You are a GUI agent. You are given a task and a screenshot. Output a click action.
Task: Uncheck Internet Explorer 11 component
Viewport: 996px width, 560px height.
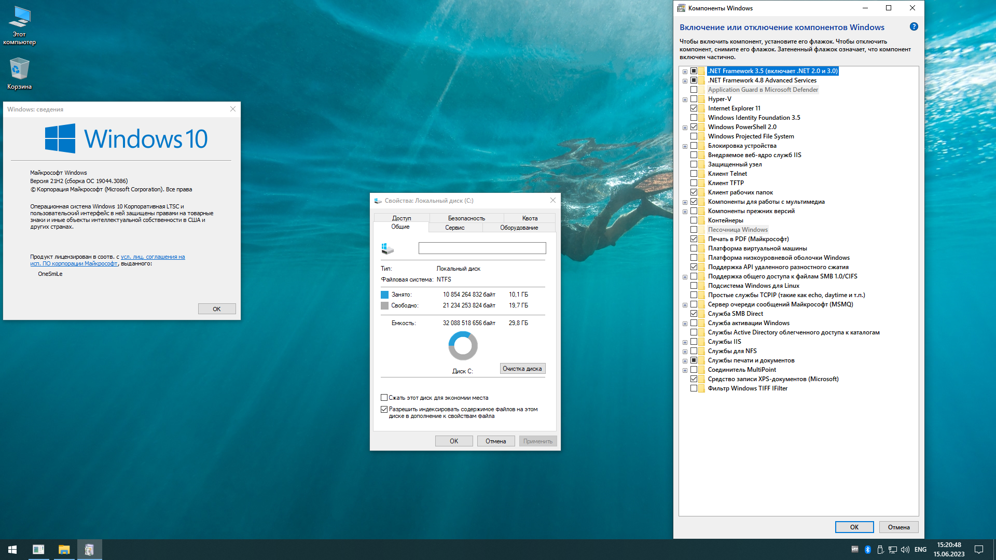pyautogui.click(x=694, y=108)
